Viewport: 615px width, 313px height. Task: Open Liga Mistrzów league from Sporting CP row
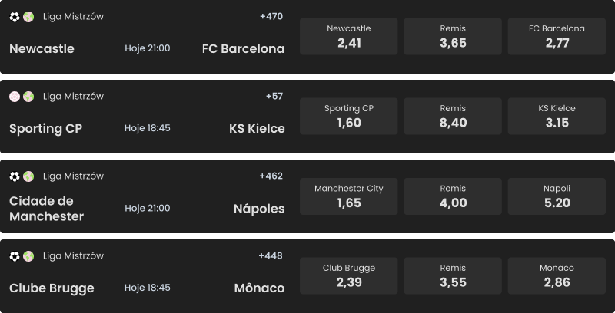click(73, 97)
